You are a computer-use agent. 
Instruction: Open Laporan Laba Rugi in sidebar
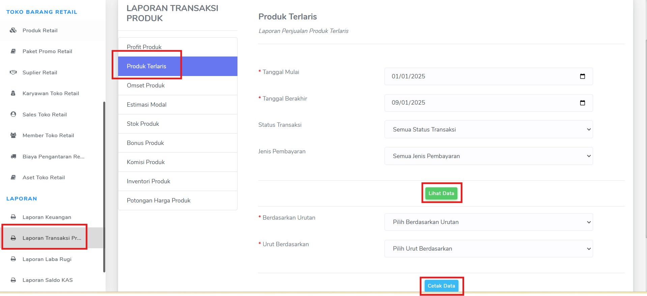(x=47, y=259)
